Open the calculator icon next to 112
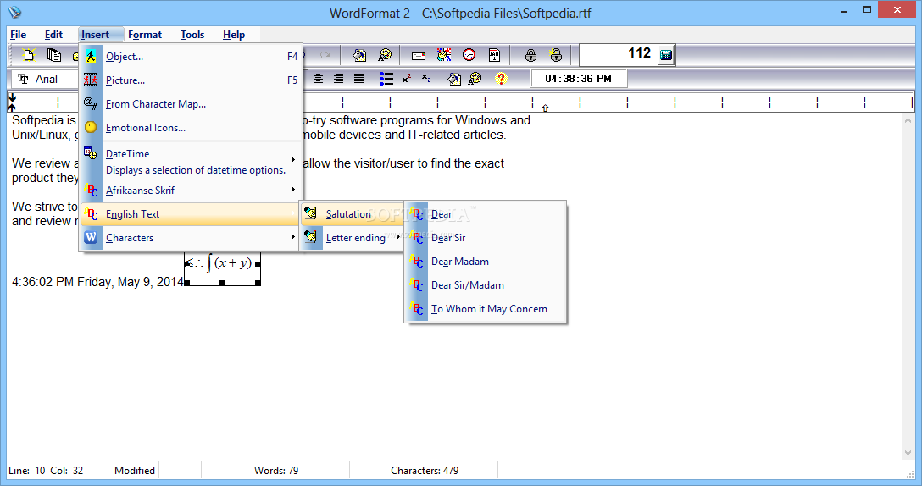The height and width of the screenshot is (486, 922). point(665,55)
